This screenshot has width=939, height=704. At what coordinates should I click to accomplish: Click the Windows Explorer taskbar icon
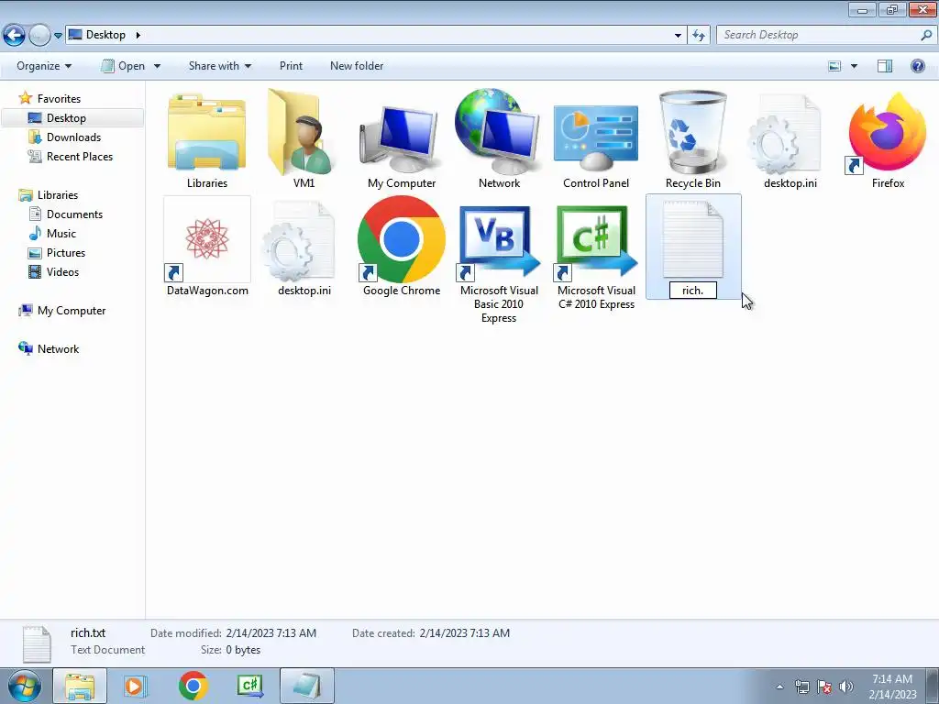pyautogui.click(x=80, y=686)
